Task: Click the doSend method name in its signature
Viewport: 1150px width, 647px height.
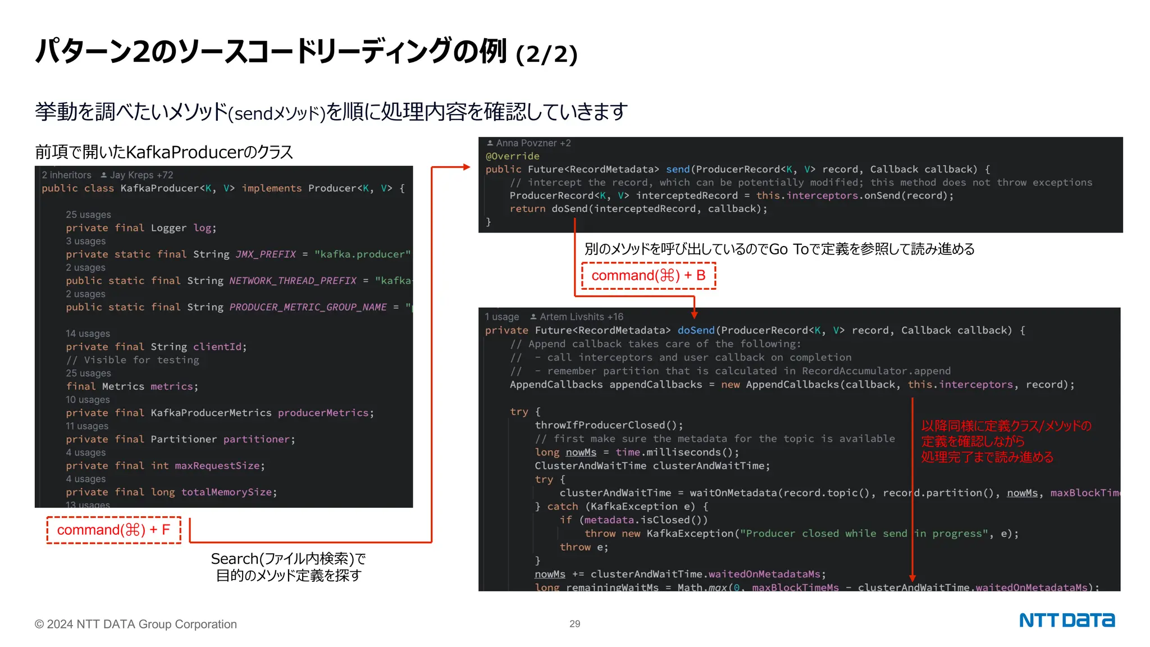Action: pyautogui.click(x=696, y=330)
